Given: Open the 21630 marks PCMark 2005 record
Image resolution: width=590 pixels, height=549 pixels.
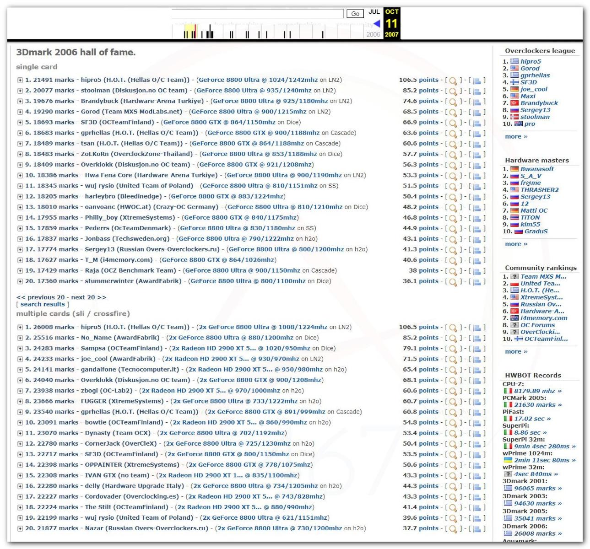Looking at the screenshot, I should (538, 405).
